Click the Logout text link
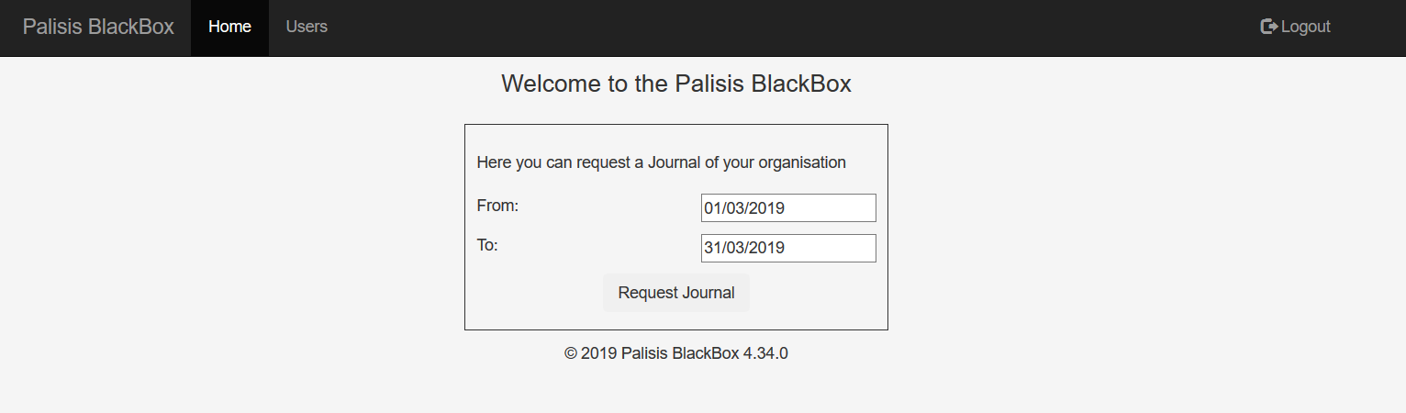Image resolution: width=1406 pixels, height=413 pixels. pos(1305,27)
